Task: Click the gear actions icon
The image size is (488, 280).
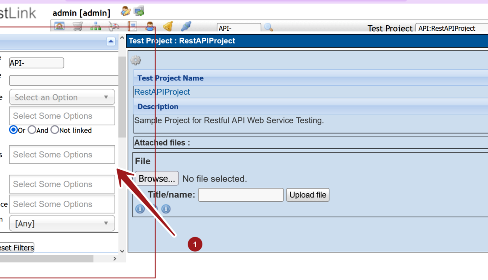Action: tap(135, 61)
